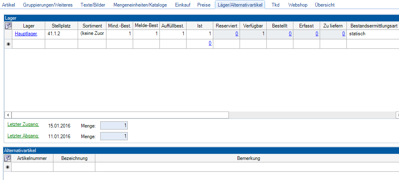The width and height of the screenshot is (399, 180).
Task: Click the Reserviert value link for Hauptlager
Action: point(237,34)
